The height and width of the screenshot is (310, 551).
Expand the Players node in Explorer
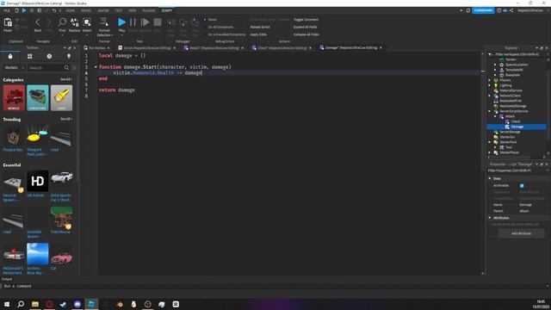[x=490, y=80]
